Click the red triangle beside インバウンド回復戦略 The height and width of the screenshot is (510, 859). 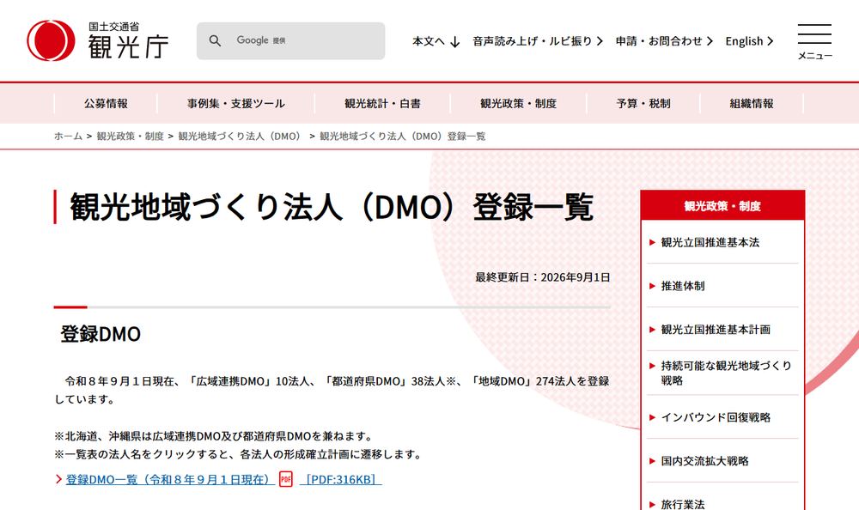pyautogui.click(x=652, y=417)
